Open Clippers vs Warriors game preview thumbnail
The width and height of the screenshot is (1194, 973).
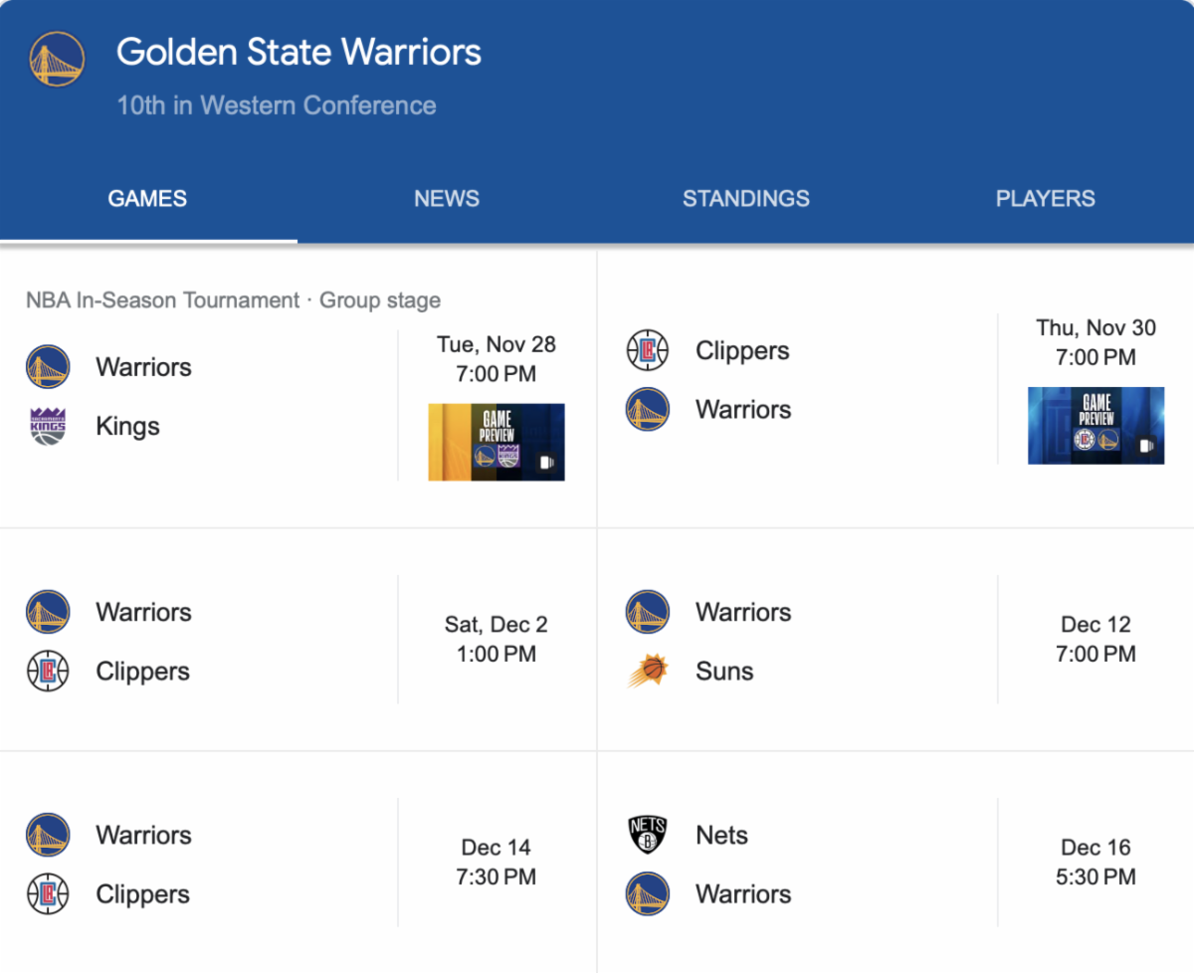[x=1095, y=425]
